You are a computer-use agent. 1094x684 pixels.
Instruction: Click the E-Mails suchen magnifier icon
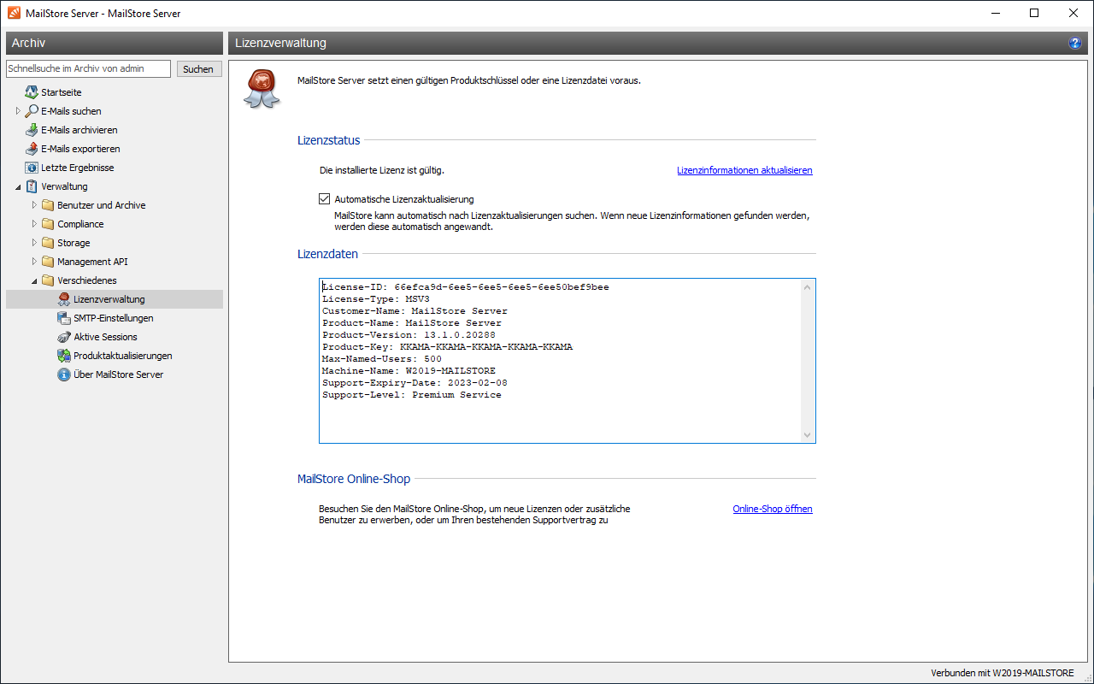tap(32, 111)
